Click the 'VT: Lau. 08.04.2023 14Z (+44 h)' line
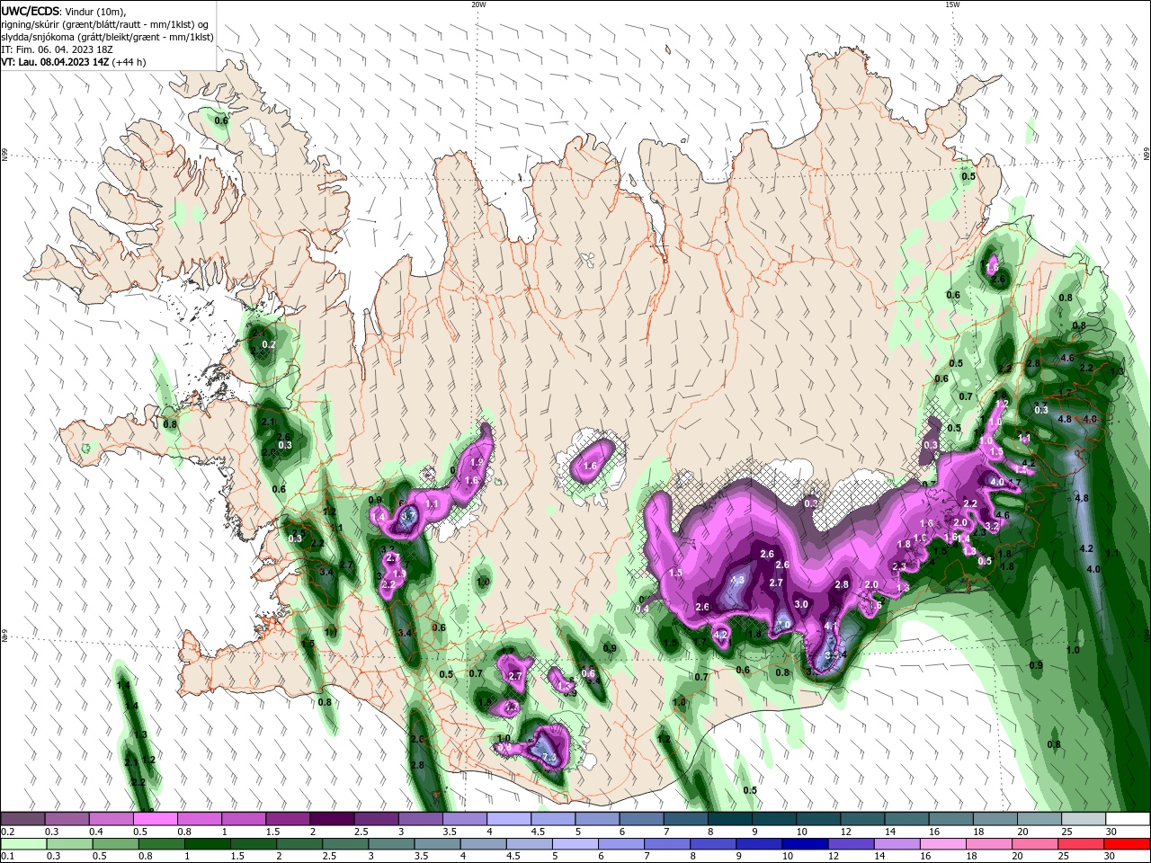This screenshot has height=863, width=1151. (x=74, y=62)
